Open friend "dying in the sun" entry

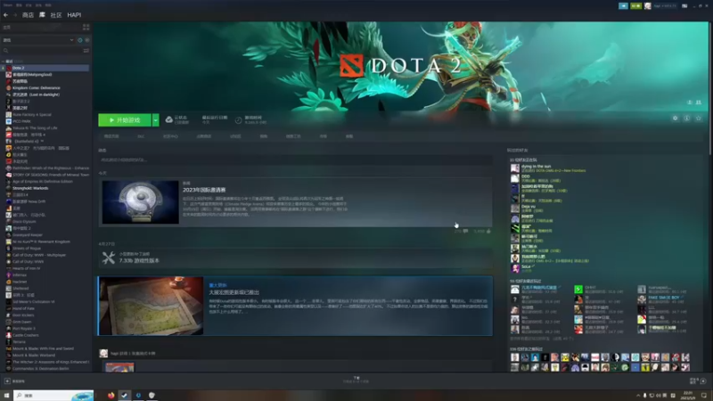click(x=549, y=168)
